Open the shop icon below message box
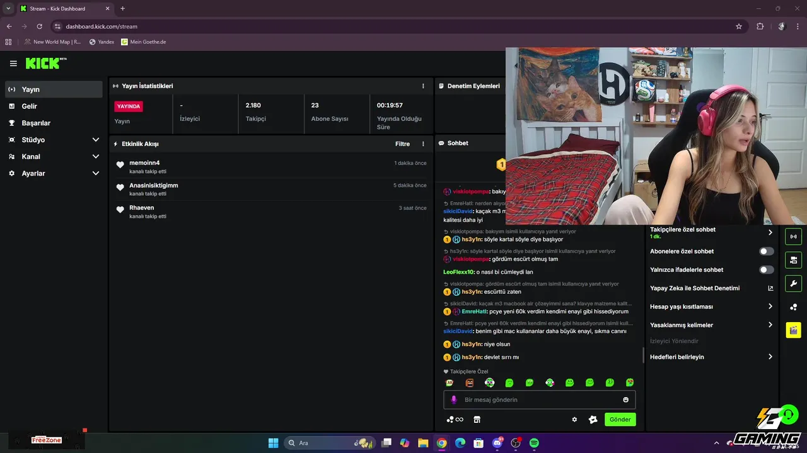This screenshot has height=453, width=807. coord(477,420)
